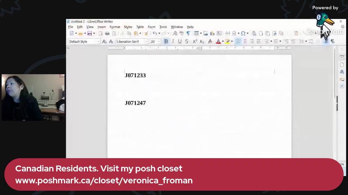Undo the last action
This screenshot has width=348, height=195.
(x=155, y=33)
